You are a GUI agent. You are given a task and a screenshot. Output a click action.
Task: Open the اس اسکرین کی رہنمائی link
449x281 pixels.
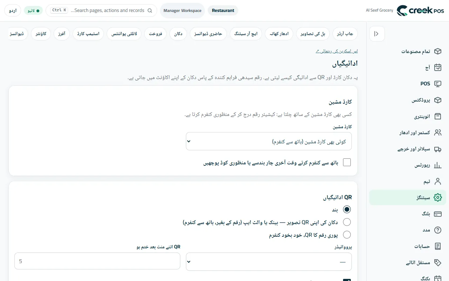tap(337, 51)
